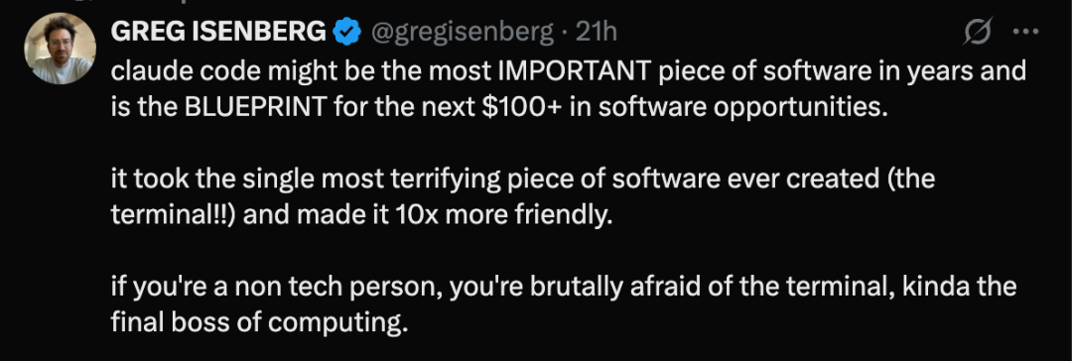Click the blue verified checkmark badge
The width and height of the screenshot is (1072, 361).
coord(348,32)
